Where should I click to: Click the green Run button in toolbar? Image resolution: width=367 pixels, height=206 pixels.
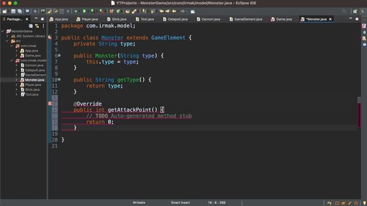click(84, 11)
